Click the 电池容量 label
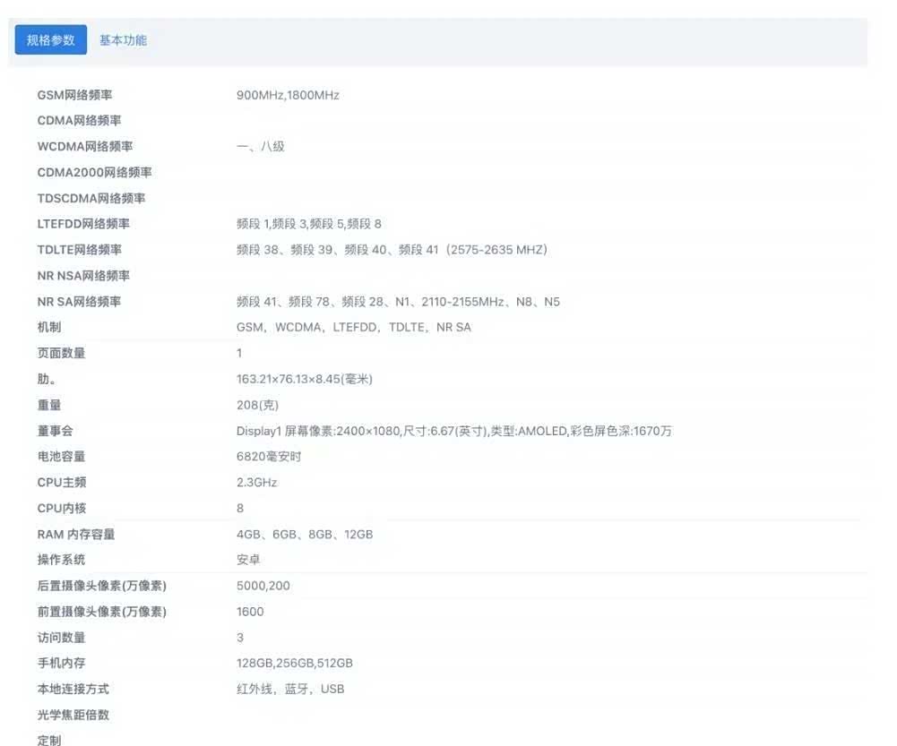Viewport: 897px width, 746px height. (62, 457)
